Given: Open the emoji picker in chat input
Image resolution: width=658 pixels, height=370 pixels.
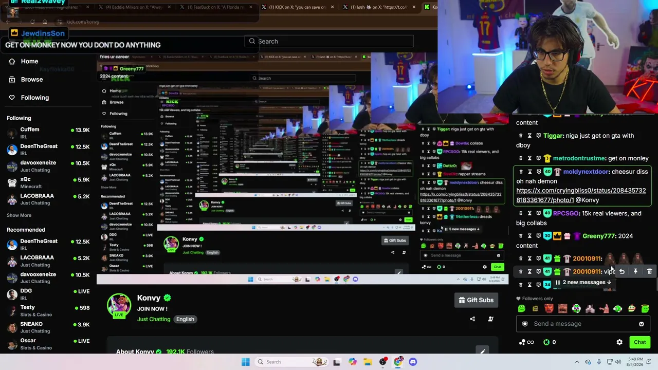Looking at the screenshot, I should pos(641,324).
